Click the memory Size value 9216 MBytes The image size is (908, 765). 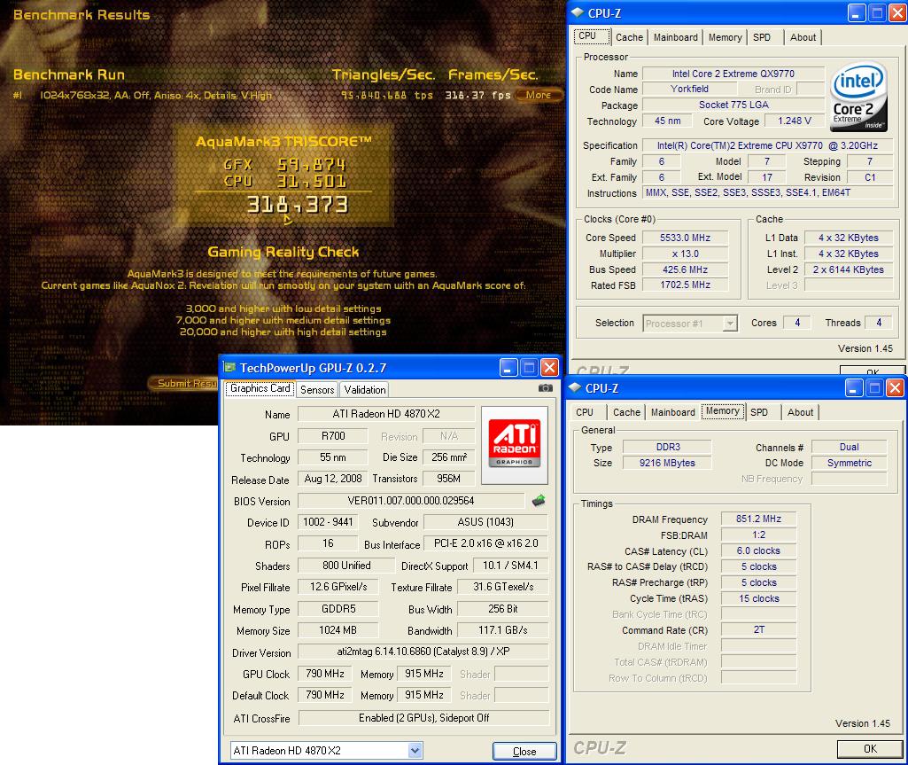(x=666, y=463)
